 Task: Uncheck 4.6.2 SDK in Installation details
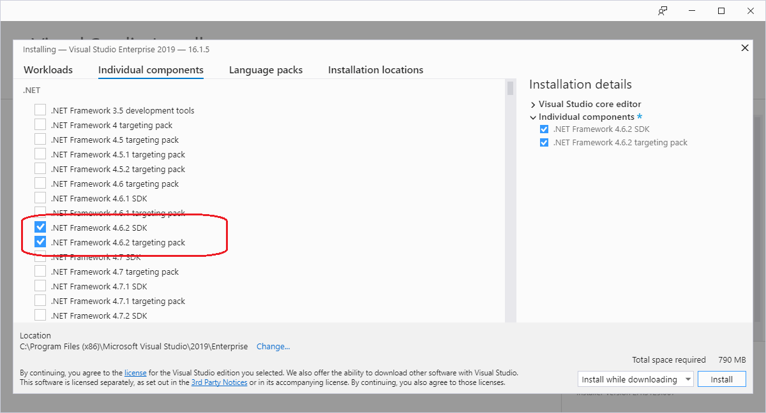[544, 129]
